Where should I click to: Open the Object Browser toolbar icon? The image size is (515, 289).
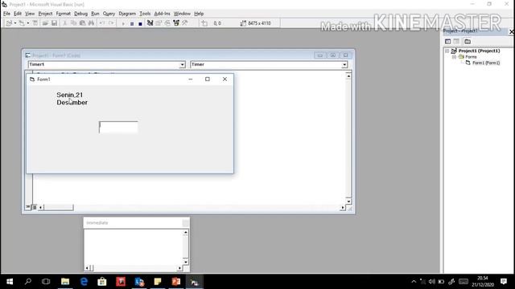point(176,23)
